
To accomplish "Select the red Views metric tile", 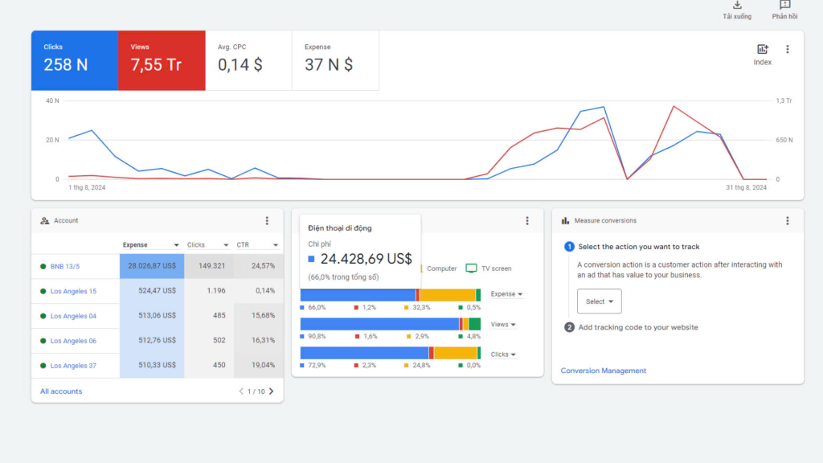I will [x=162, y=60].
